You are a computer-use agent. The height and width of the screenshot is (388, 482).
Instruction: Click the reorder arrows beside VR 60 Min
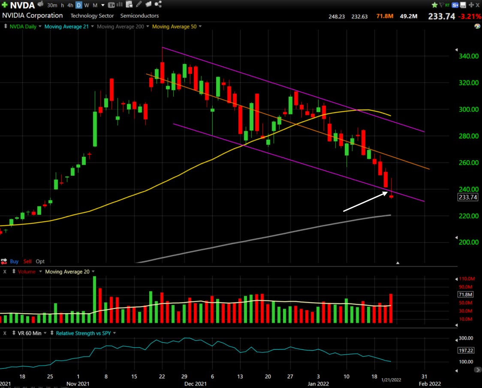coord(14,333)
